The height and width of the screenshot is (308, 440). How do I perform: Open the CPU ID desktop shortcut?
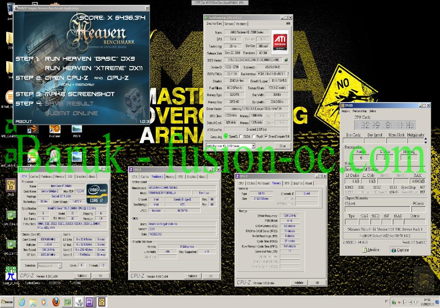click(x=11, y=187)
